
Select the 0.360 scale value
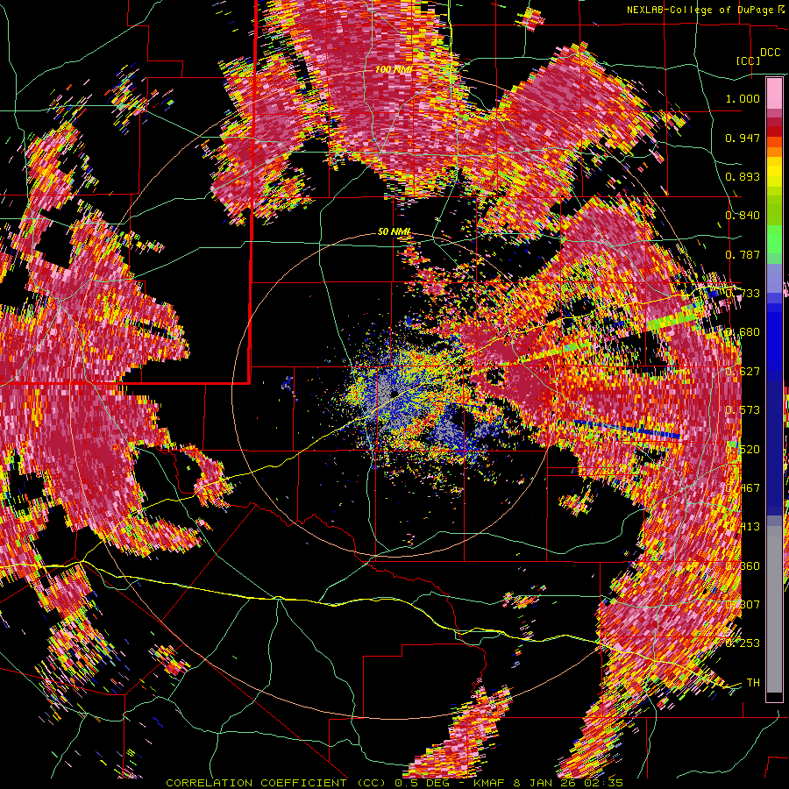743,566
